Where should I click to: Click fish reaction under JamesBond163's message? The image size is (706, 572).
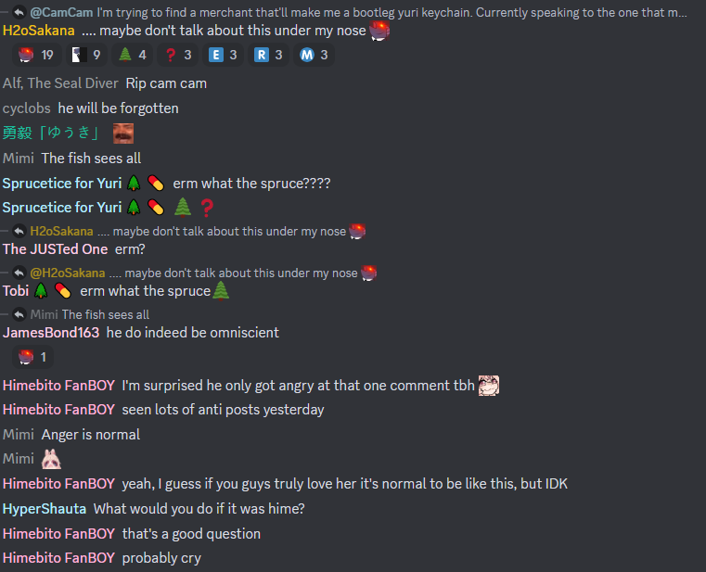point(32,357)
